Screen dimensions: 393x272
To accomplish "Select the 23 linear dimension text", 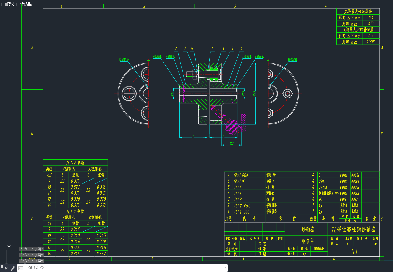I will [x=231, y=143].
